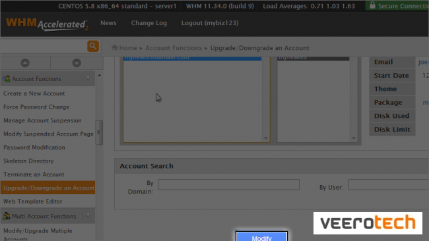Click the Home icon in breadcrumb
The image size is (429, 241).
coord(115,48)
